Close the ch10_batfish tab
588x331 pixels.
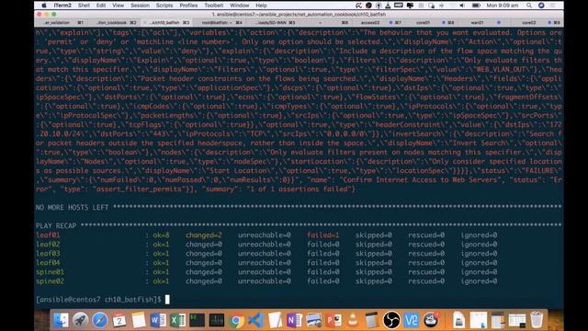coord(145,22)
